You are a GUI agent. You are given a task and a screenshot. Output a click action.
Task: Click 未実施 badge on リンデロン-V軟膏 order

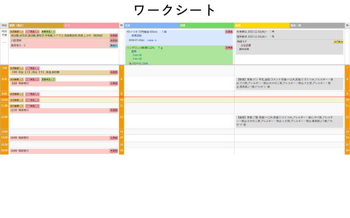229,48
